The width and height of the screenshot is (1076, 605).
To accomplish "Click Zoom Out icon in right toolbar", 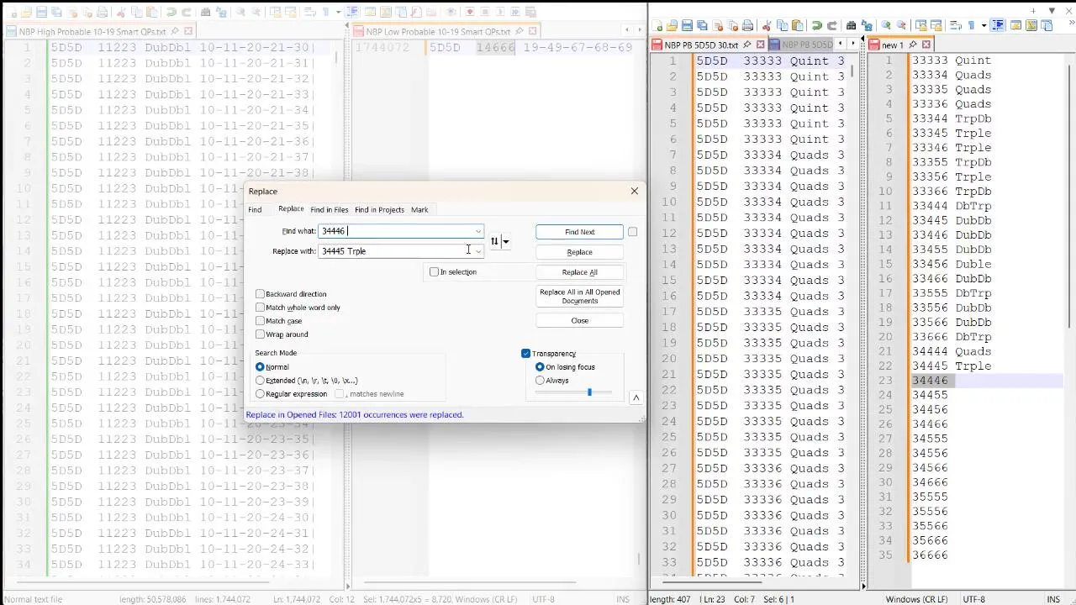I will 901,25.
